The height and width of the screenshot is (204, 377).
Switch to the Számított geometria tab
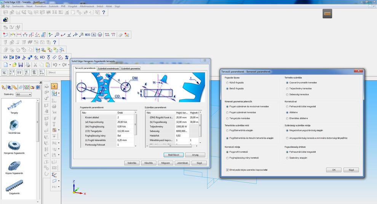click(130, 69)
